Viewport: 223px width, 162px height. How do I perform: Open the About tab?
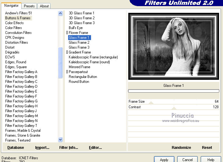[x=44, y=6]
